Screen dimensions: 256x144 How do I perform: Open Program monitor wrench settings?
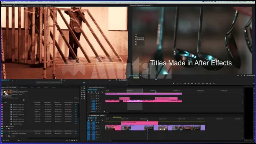click(244, 75)
